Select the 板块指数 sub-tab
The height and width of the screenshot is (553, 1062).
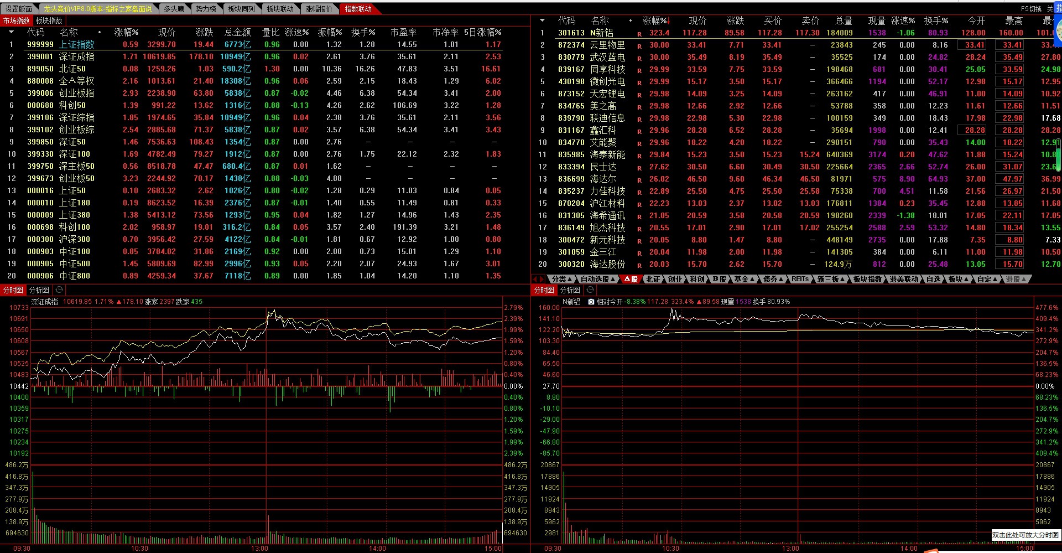click(49, 20)
